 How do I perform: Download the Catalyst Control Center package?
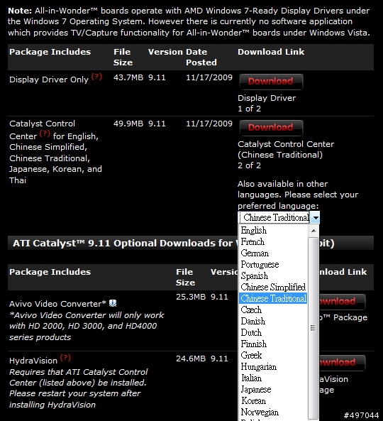click(x=271, y=128)
